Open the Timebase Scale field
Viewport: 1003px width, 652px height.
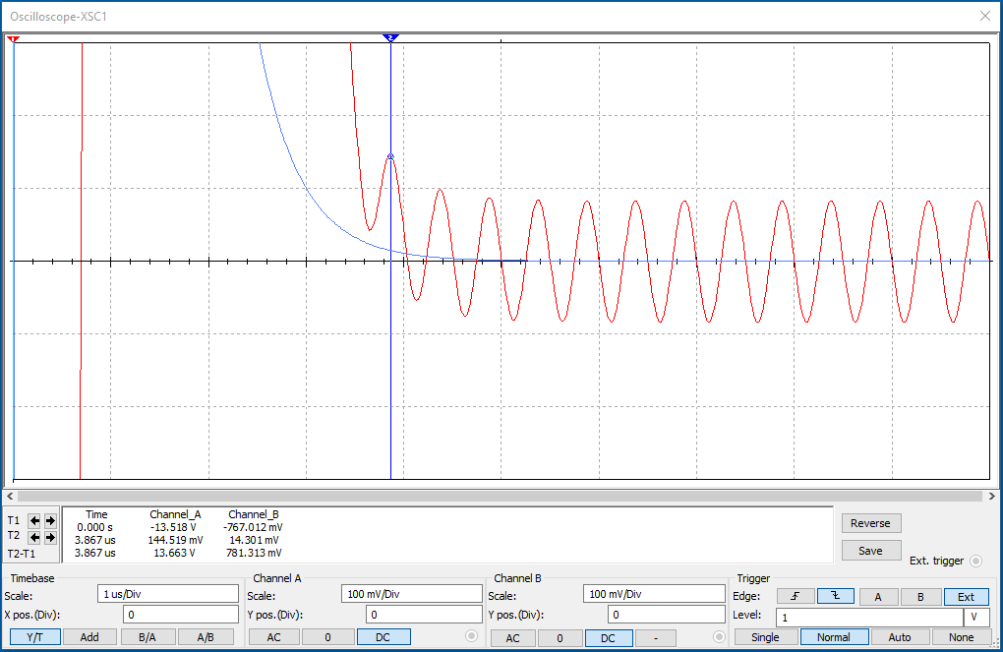click(x=168, y=594)
